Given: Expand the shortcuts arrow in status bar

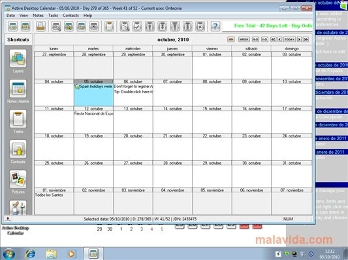Looking at the screenshot, I should tap(8, 219).
